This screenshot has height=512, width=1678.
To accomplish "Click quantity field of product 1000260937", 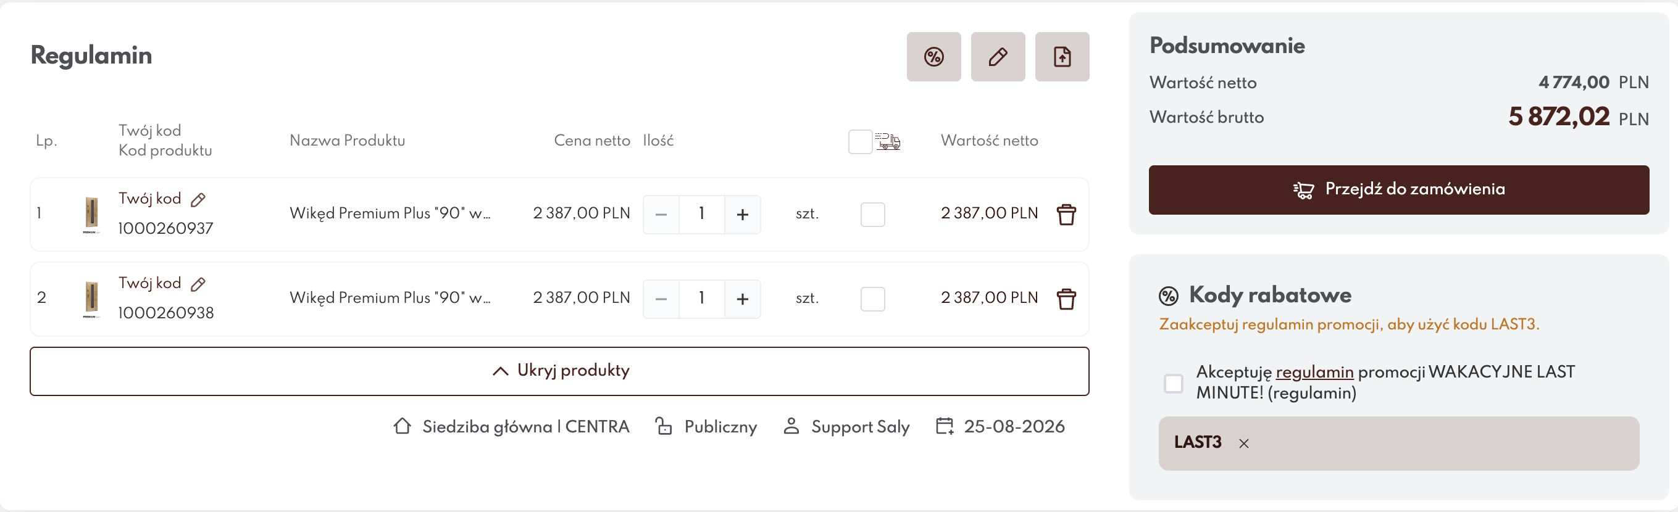I will (x=701, y=214).
